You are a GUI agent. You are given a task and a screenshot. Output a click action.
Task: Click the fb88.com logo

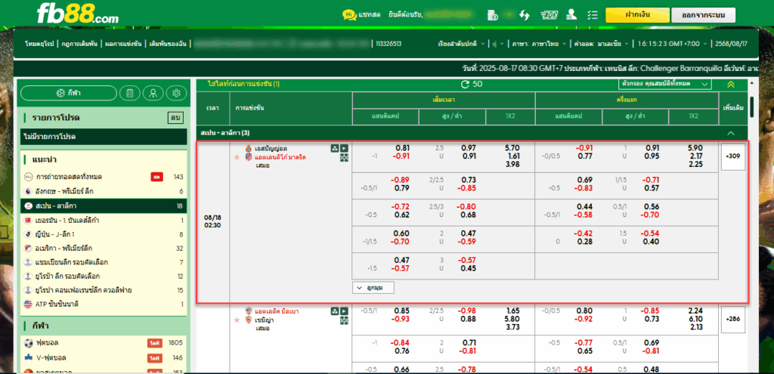[78, 15]
